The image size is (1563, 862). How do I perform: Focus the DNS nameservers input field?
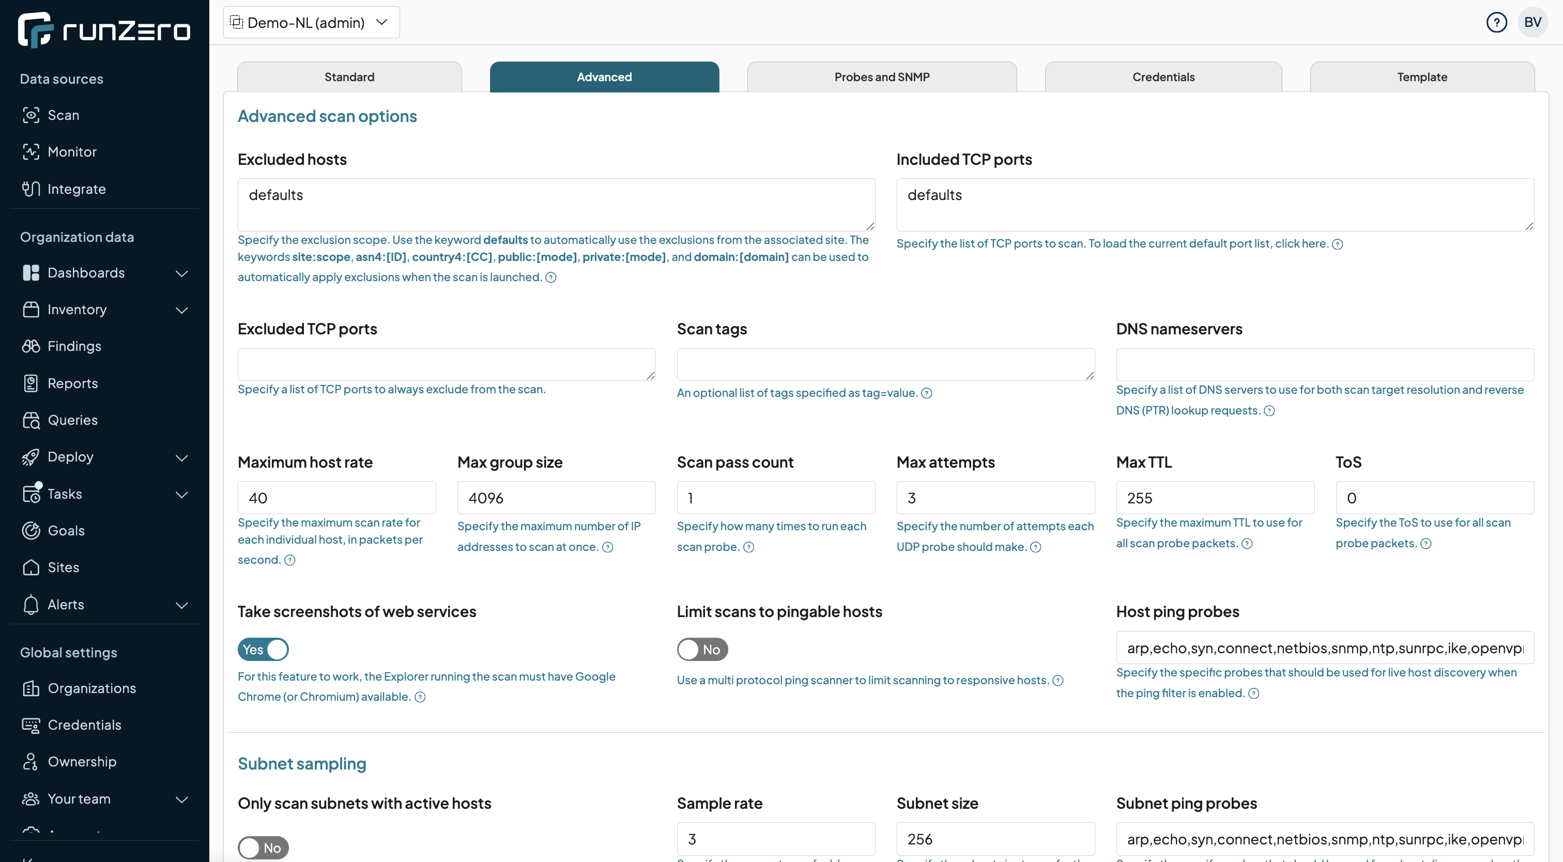coord(1325,364)
